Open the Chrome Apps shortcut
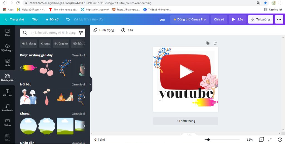Screen dimensions: 285x144 8,10
